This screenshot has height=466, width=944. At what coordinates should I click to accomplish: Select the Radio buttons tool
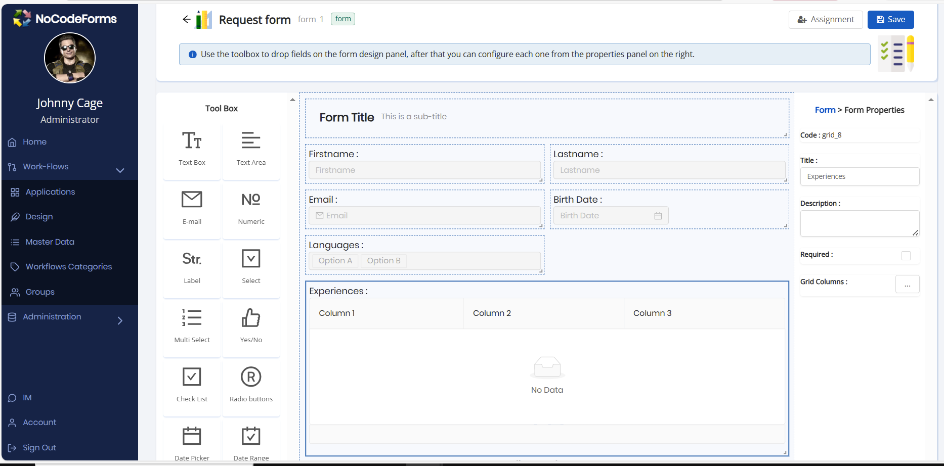click(x=251, y=378)
